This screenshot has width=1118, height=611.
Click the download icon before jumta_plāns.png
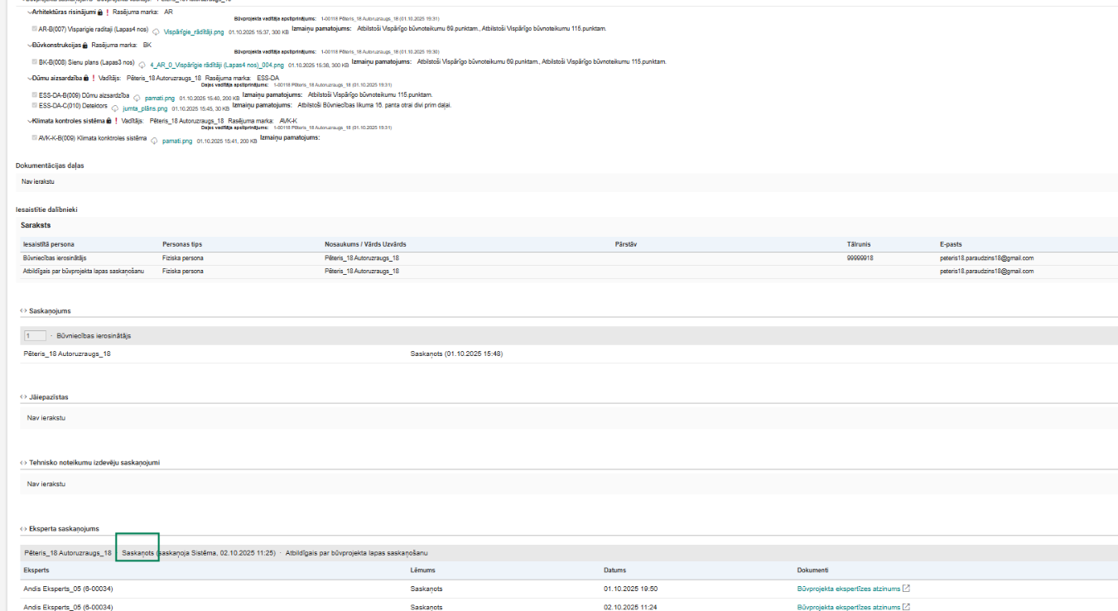point(114,108)
